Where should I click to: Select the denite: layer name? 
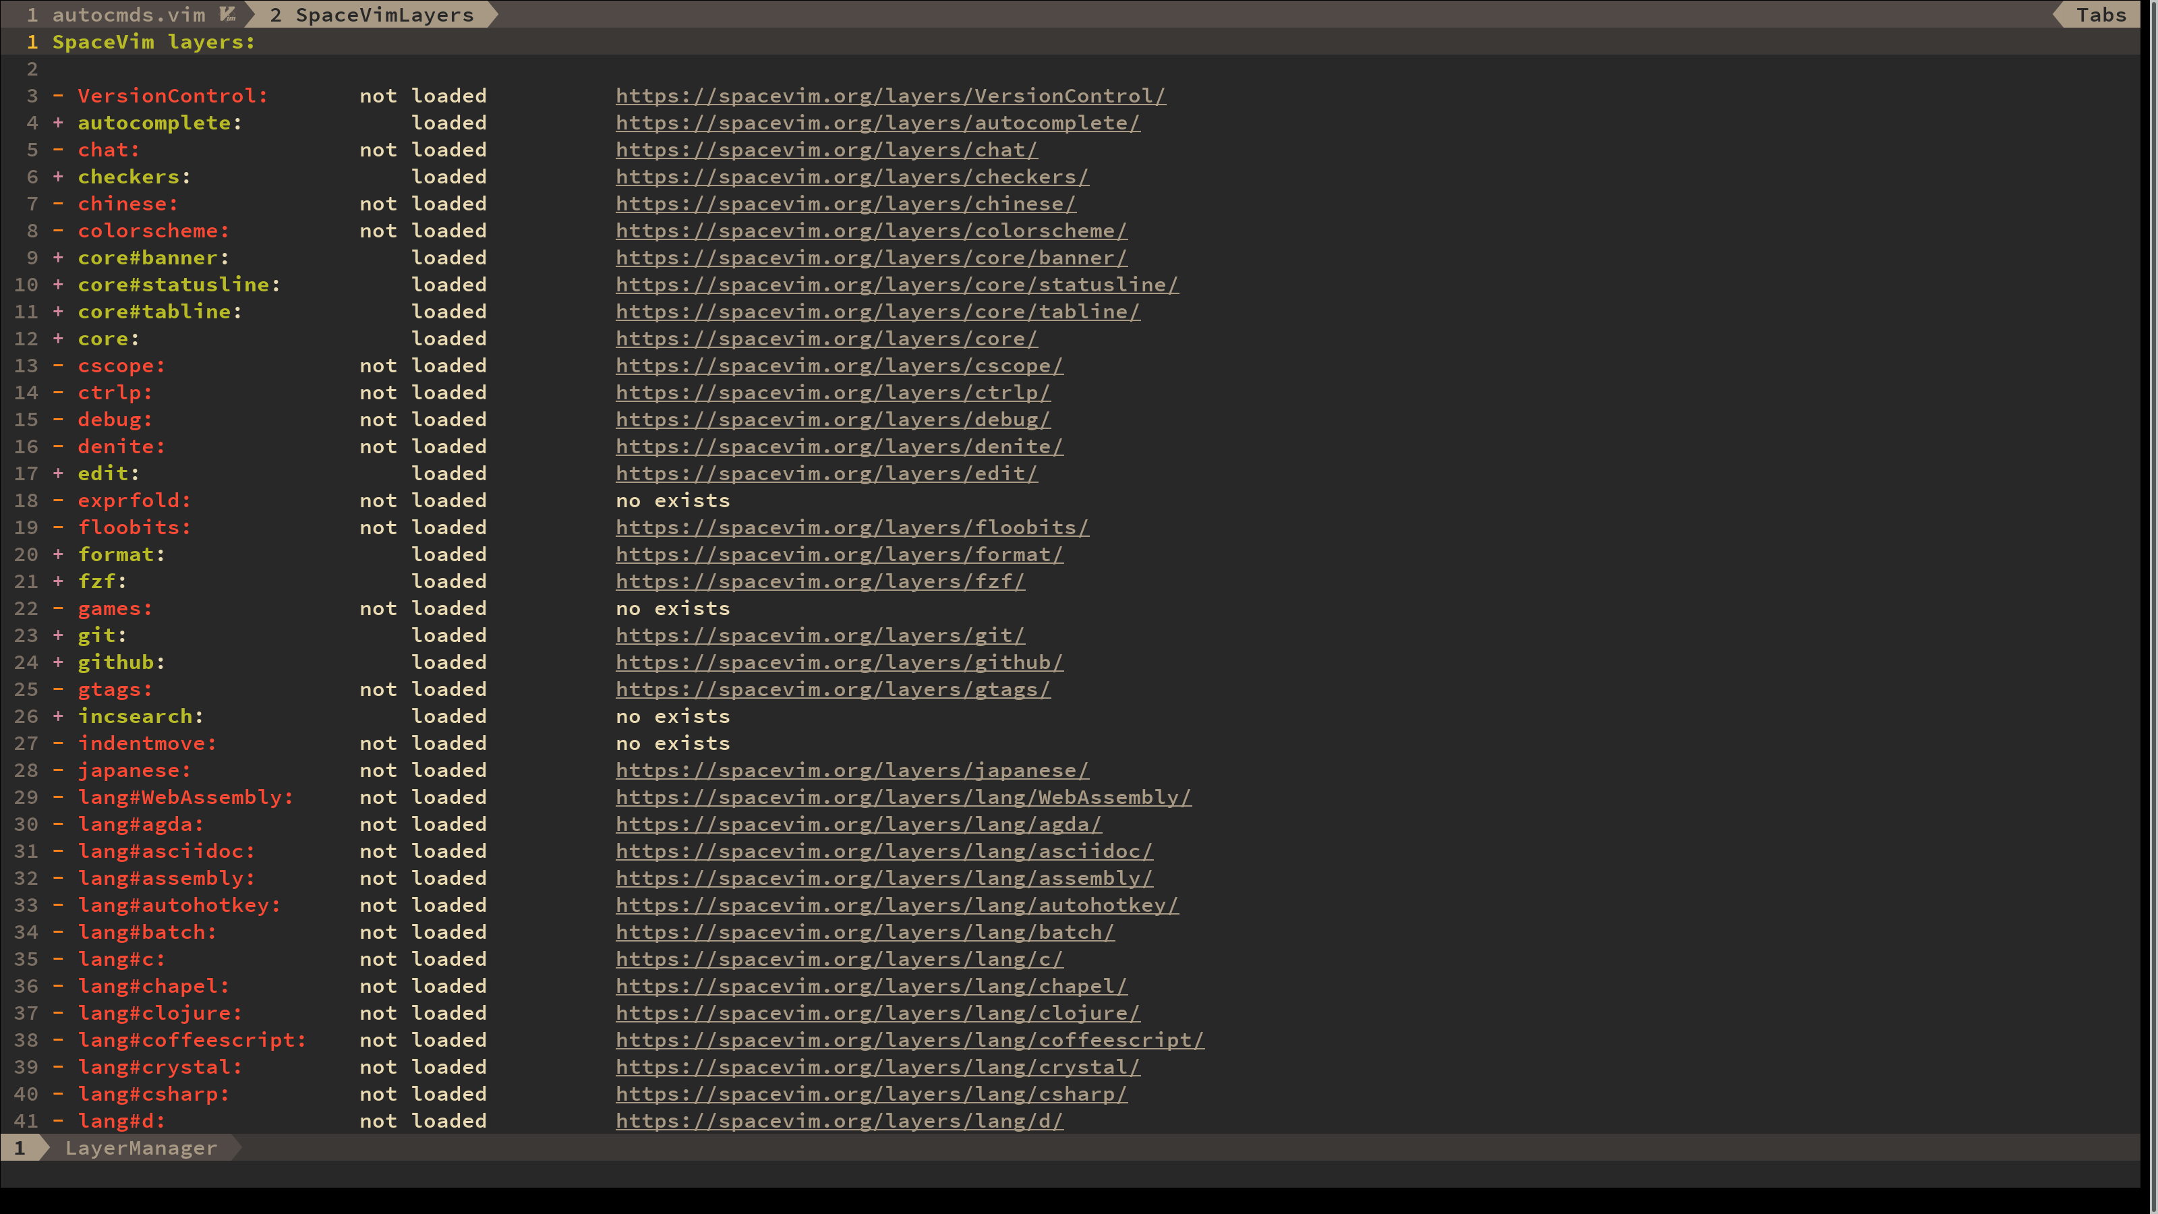coord(121,446)
